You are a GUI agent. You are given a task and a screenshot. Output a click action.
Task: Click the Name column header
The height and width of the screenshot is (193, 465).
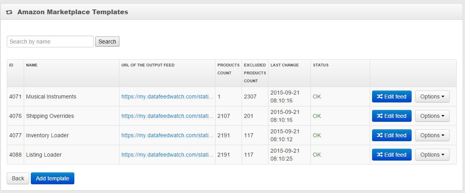(32, 65)
